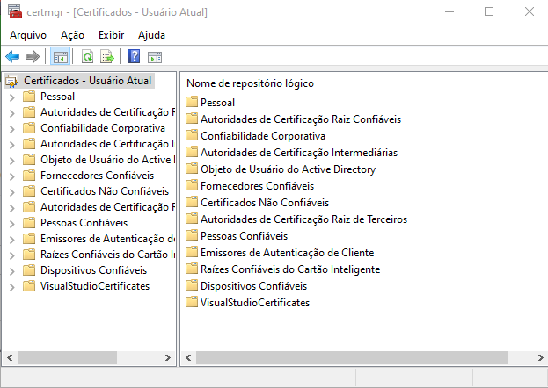Viewport: 548px width, 388px height.
Task: Toggle the Show/Hide Console Tree icon
Action: [x=60, y=57]
